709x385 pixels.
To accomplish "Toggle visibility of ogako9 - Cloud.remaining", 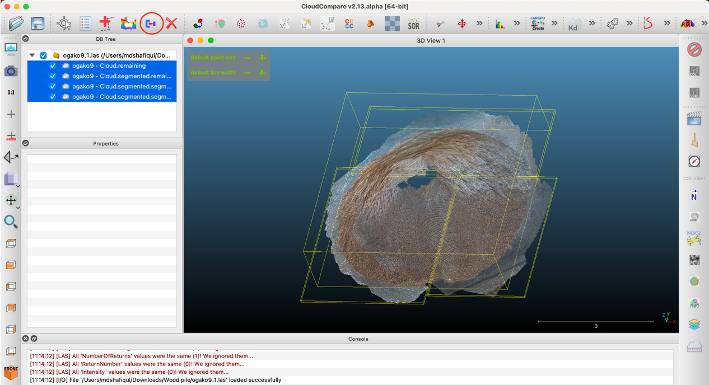I will (x=53, y=66).
